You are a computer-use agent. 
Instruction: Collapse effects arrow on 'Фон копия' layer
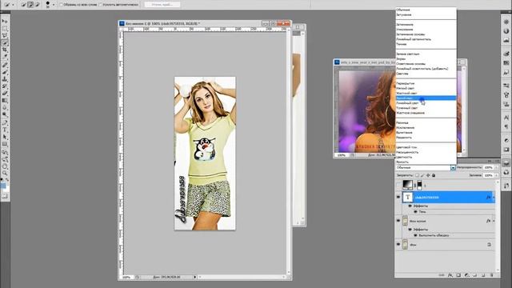494,221
